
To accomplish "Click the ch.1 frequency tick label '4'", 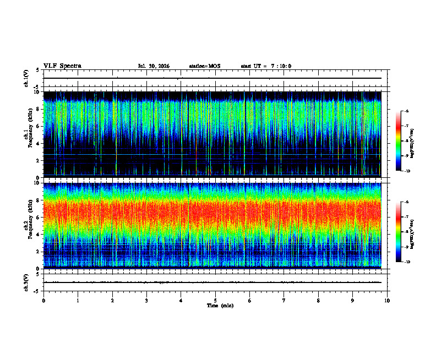I will pos(39,144).
